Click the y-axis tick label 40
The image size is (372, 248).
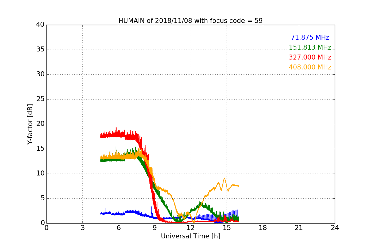(x=40, y=25)
